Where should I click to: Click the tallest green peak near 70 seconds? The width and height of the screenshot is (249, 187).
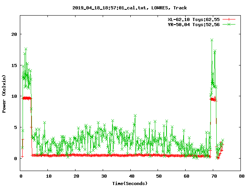[x=212, y=40]
